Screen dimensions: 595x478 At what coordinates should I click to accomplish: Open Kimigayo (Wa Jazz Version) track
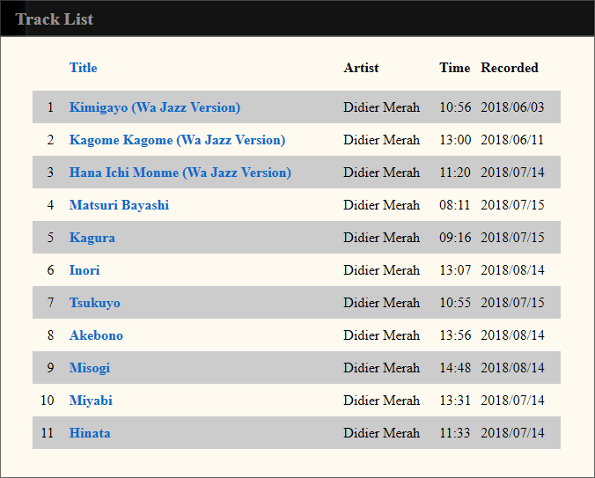[x=155, y=107]
